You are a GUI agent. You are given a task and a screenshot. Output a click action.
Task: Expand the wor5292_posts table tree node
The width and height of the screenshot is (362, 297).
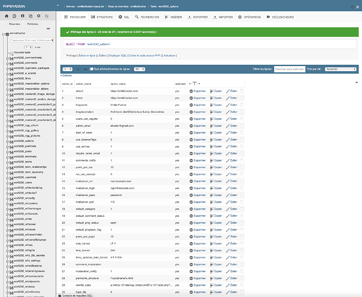[7, 152]
